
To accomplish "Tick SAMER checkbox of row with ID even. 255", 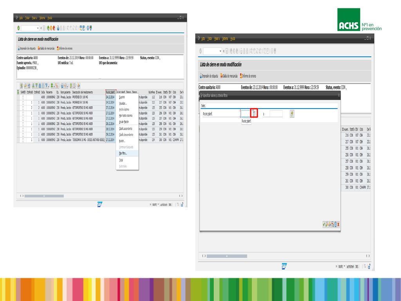I will (23, 108).
